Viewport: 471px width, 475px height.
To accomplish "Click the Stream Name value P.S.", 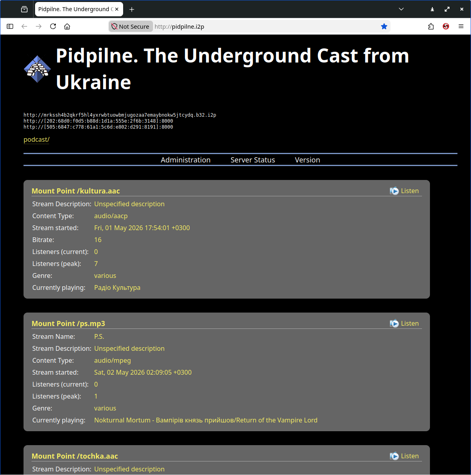I will pyautogui.click(x=99, y=336).
